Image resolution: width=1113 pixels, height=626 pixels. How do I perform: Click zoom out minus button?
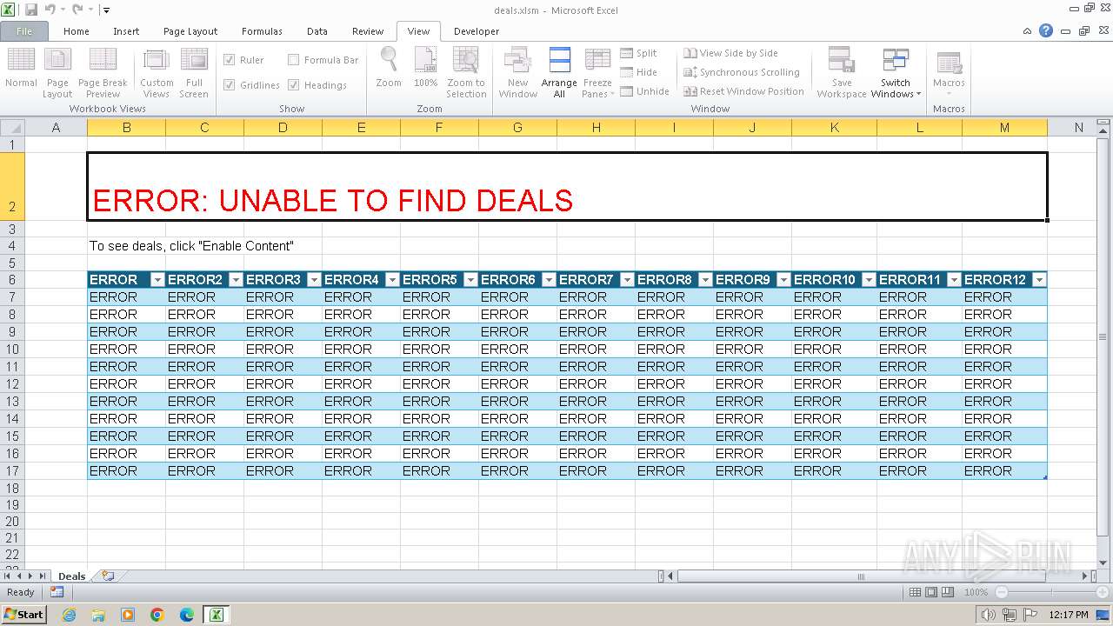(1002, 592)
